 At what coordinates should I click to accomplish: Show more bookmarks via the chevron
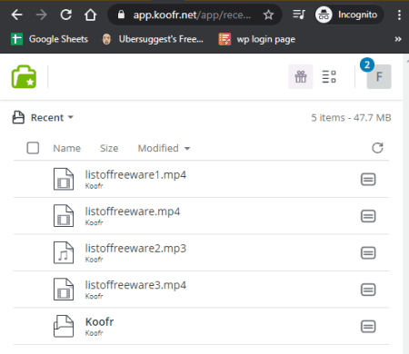398,39
